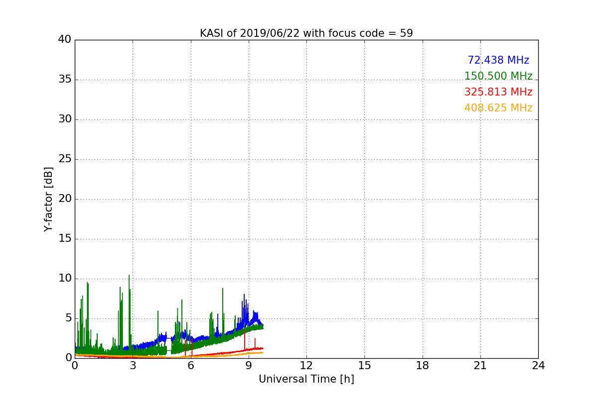Select the 408.625 MHz legend label
Screen dimensions: 598x398
(x=498, y=108)
